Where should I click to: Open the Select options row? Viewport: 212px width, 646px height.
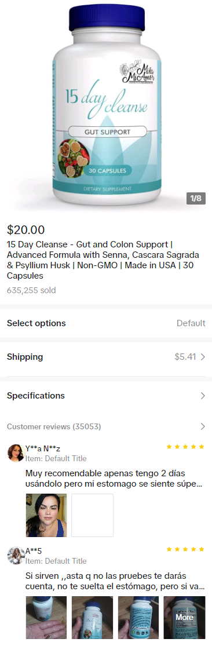click(106, 323)
